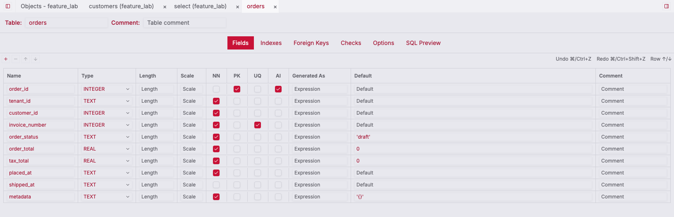Switch to customers (feature_lab) tab
This screenshot has height=217, width=674.
pos(121,6)
